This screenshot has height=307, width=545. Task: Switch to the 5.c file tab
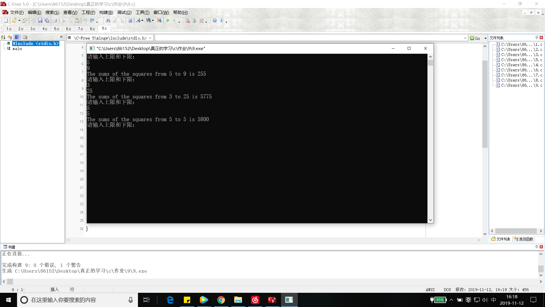coord(56,29)
